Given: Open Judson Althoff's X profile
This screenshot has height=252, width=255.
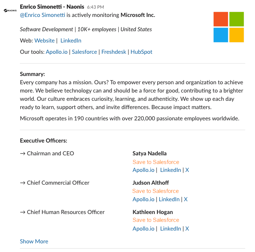Looking at the screenshot, I should pos(186,199).
